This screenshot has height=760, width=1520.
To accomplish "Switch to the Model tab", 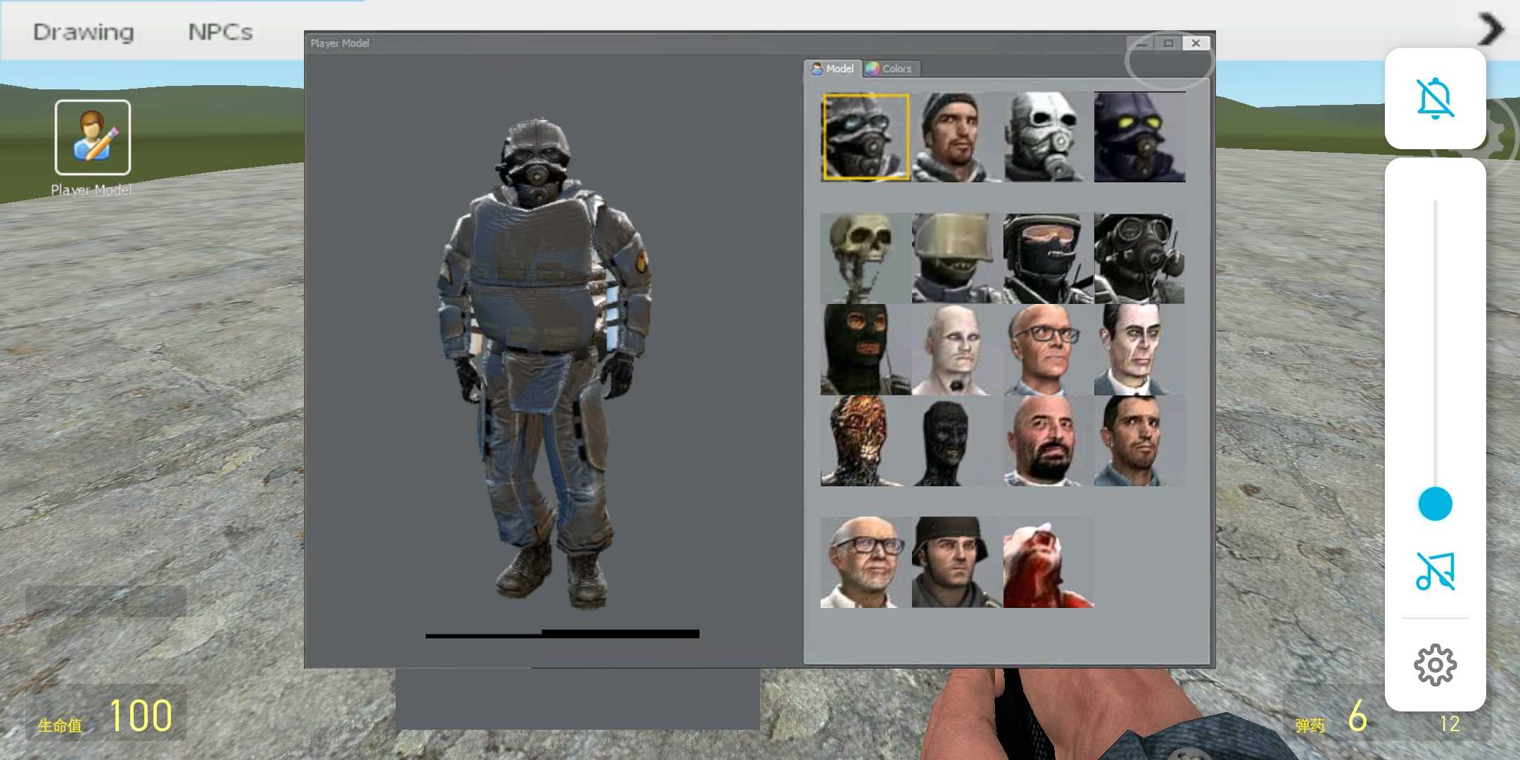I will pos(833,68).
